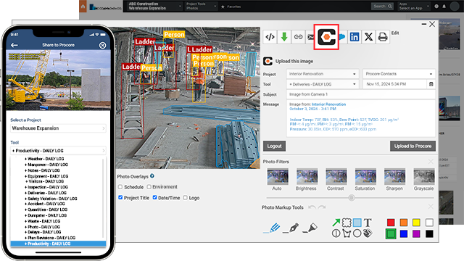Image resolution: width=464 pixels, height=261 pixels.
Task: Tap the close icon in phone header
Action: click(x=102, y=45)
